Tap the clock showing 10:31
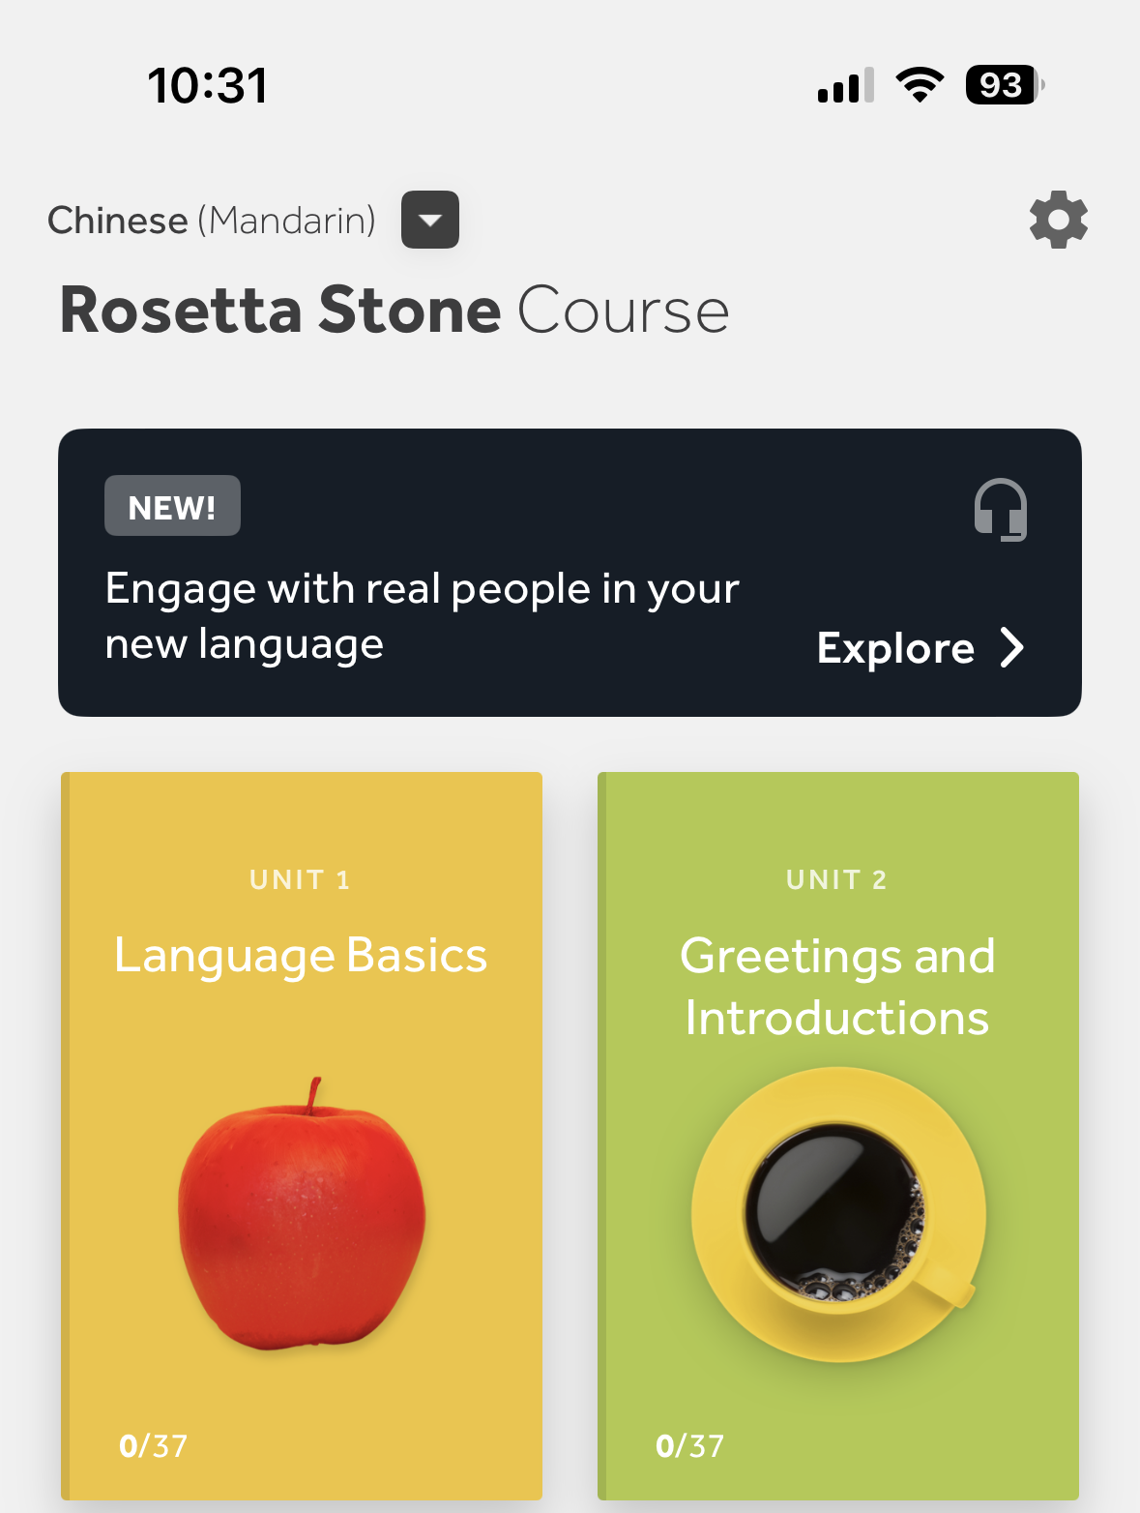The height and width of the screenshot is (1513, 1140). pos(208,85)
